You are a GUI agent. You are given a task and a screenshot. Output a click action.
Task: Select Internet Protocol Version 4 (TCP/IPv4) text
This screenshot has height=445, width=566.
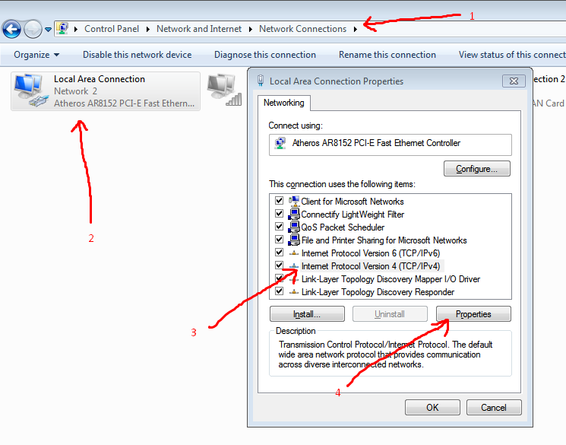(x=371, y=266)
